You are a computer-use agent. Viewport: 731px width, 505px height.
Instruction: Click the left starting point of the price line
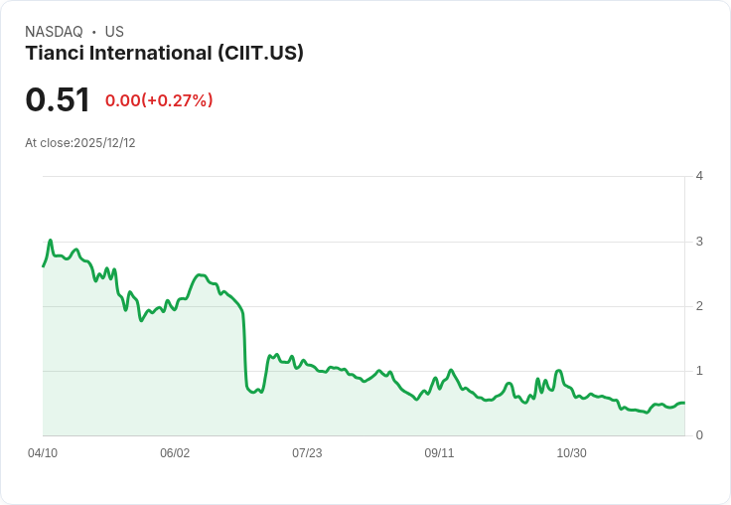tap(44, 265)
